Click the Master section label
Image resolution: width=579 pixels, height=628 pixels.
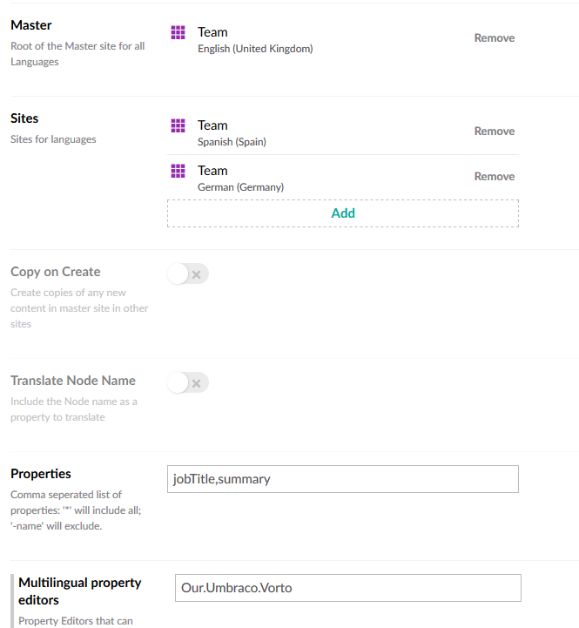[x=31, y=25]
